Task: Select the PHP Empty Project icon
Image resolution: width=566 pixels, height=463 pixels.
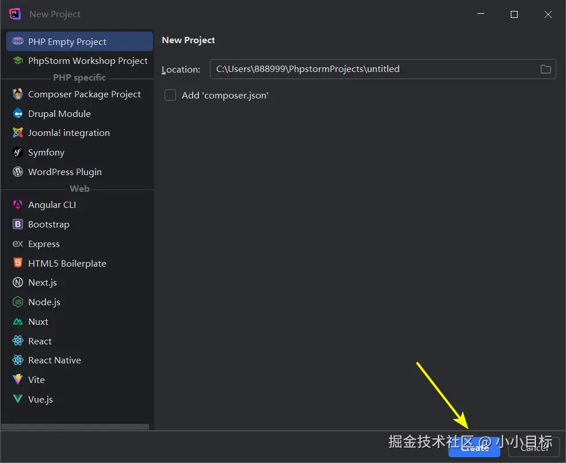Action: point(18,41)
